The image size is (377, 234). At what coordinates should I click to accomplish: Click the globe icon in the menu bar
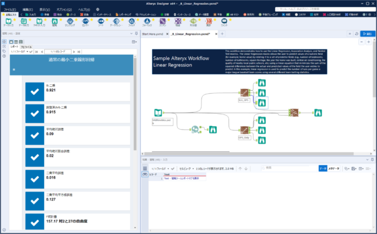click(x=98, y=9)
